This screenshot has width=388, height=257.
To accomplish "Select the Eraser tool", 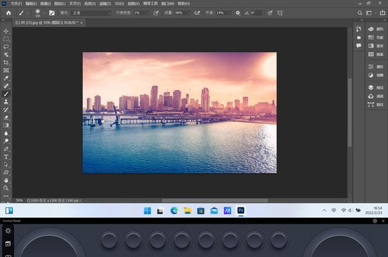I will click(6, 118).
